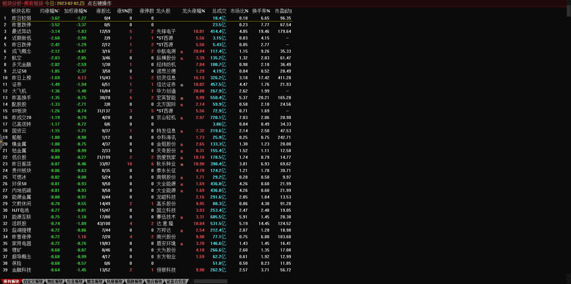
Task: Click the vertical scrollbar up arrow
Action: [x=569, y=3]
